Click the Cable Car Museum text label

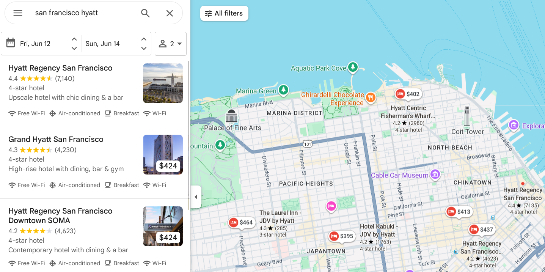(400, 175)
